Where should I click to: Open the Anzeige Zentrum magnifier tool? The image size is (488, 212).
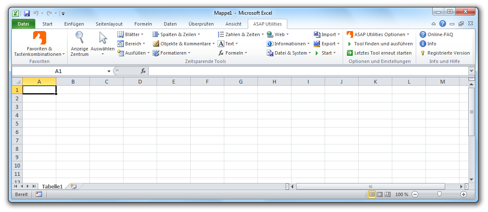click(x=80, y=44)
